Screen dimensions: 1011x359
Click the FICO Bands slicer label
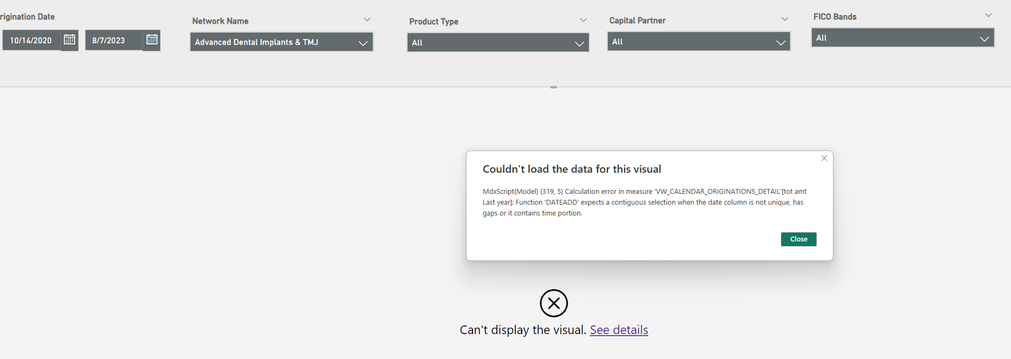click(835, 17)
